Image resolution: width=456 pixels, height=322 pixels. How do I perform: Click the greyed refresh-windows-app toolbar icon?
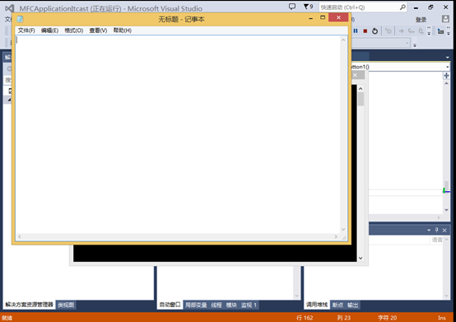point(389,30)
